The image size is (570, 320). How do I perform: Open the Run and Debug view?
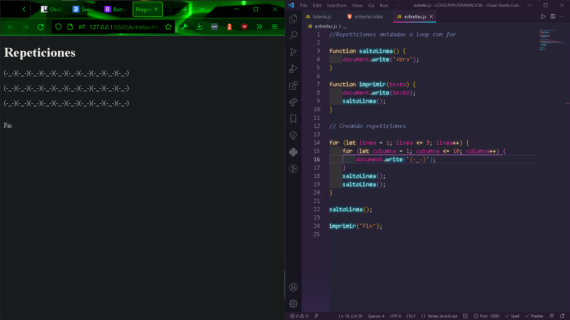pyautogui.click(x=293, y=69)
